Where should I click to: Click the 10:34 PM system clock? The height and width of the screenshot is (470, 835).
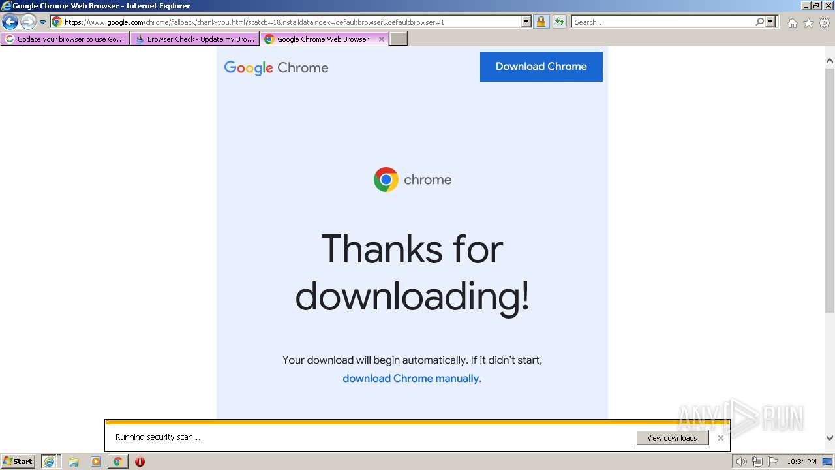(801, 462)
